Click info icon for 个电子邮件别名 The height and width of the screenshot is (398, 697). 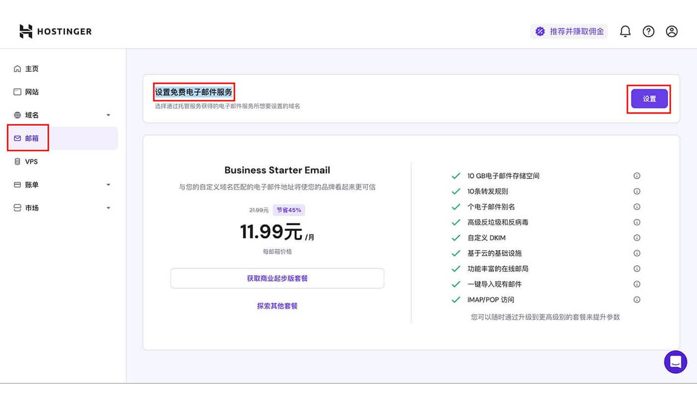click(x=637, y=206)
